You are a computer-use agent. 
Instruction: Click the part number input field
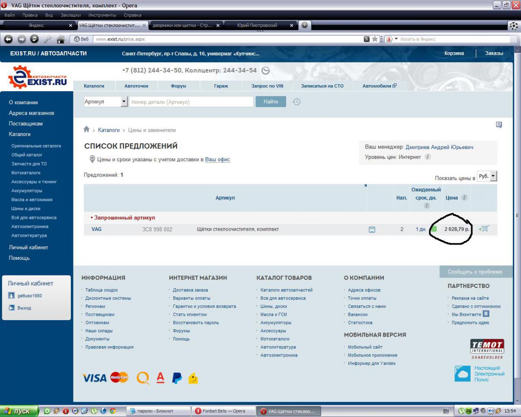tap(191, 102)
